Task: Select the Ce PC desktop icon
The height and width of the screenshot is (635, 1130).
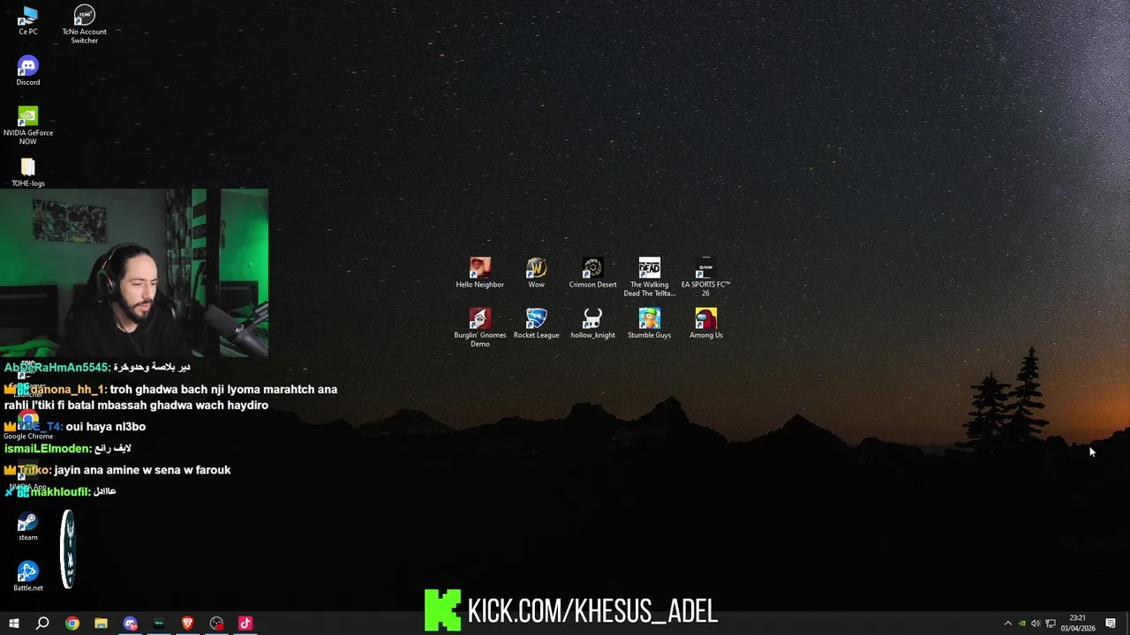Action: [x=27, y=21]
